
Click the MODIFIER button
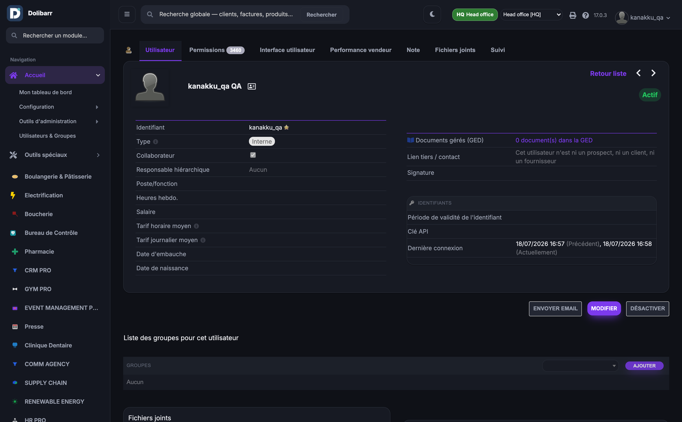coord(604,309)
